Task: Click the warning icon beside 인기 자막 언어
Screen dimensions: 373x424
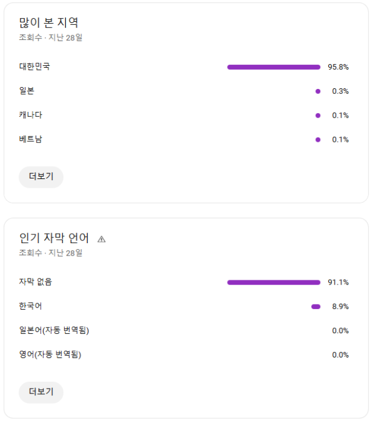Action: [x=102, y=239]
